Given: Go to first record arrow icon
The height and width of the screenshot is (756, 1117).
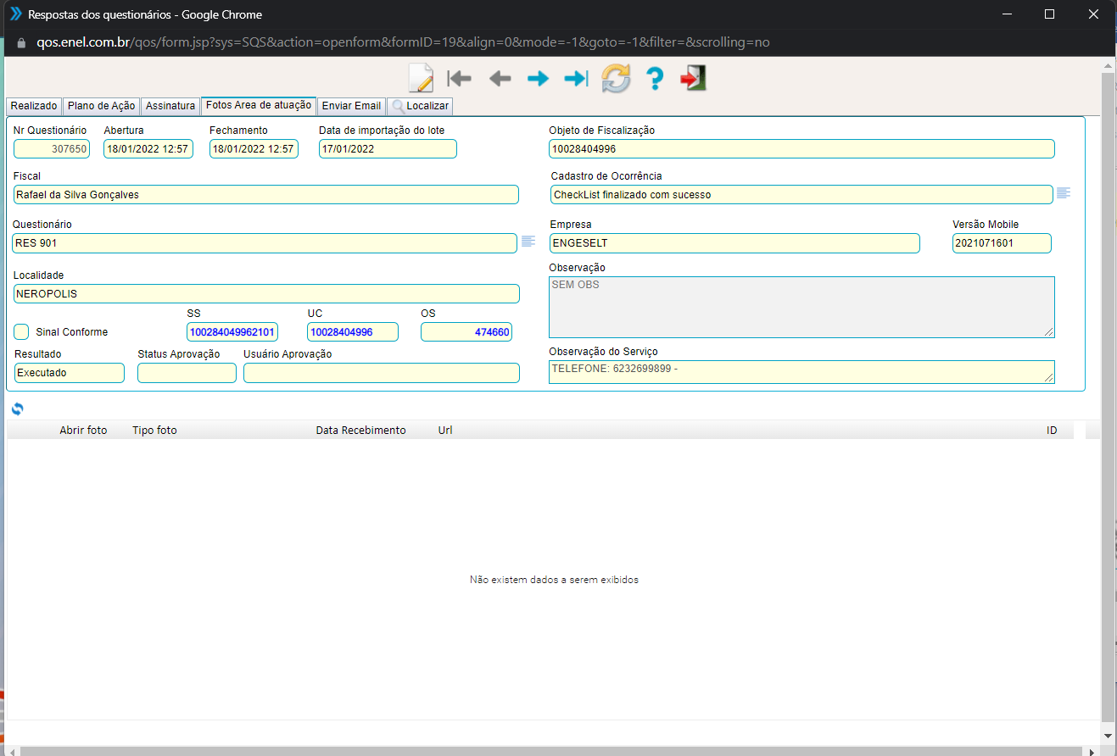Looking at the screenshot, I should tap(459, 79).
